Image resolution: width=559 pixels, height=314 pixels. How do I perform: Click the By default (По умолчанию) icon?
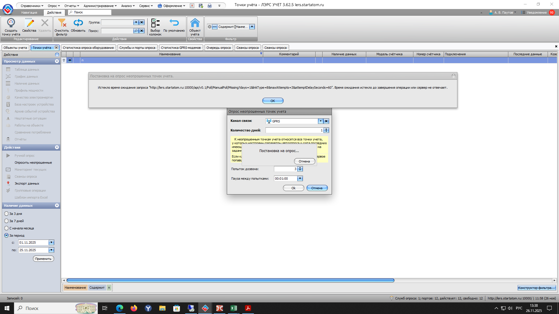174,23
